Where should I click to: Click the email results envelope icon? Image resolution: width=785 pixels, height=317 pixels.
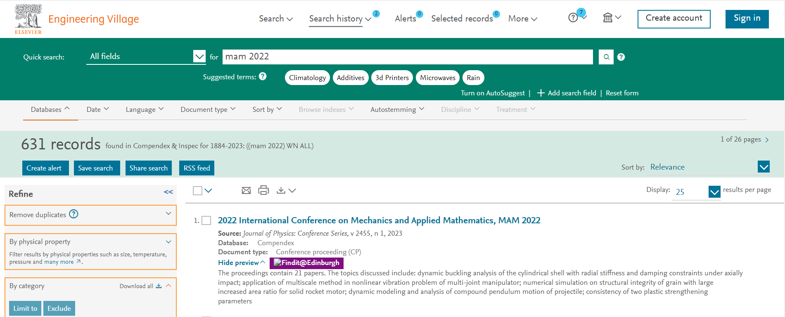[x=246, y=190]
